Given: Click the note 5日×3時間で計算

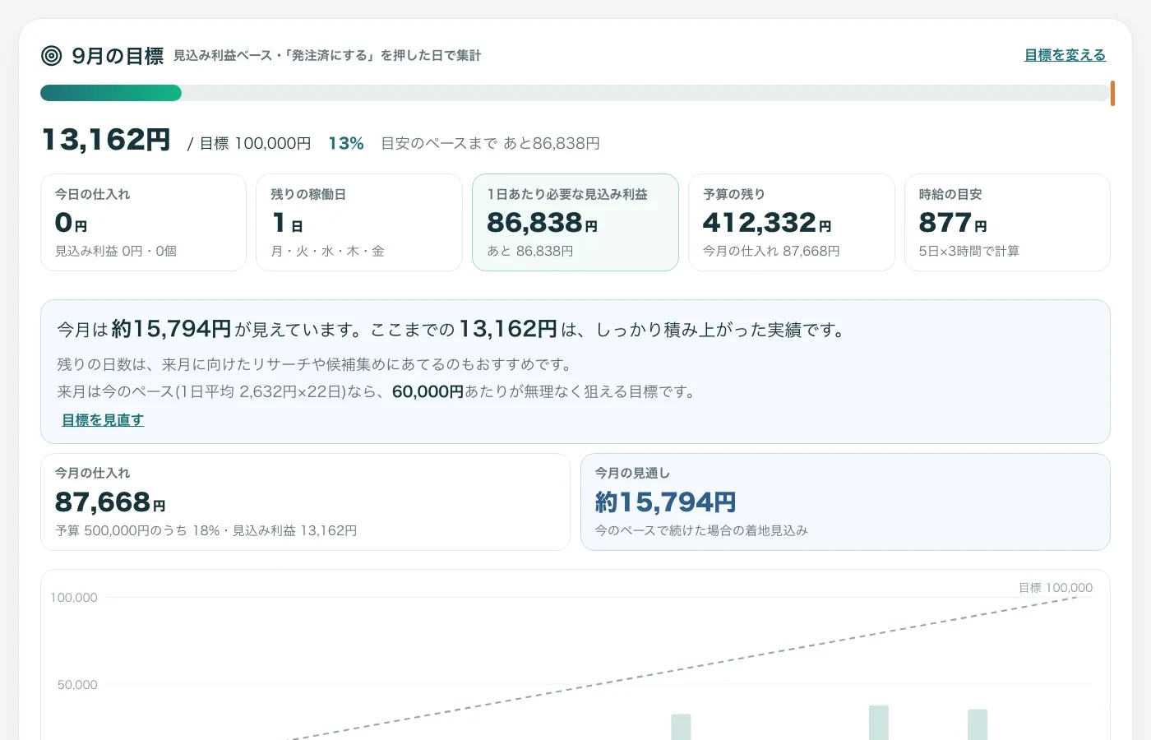Looking at the screenshot, I should click(x=968, y=252).
